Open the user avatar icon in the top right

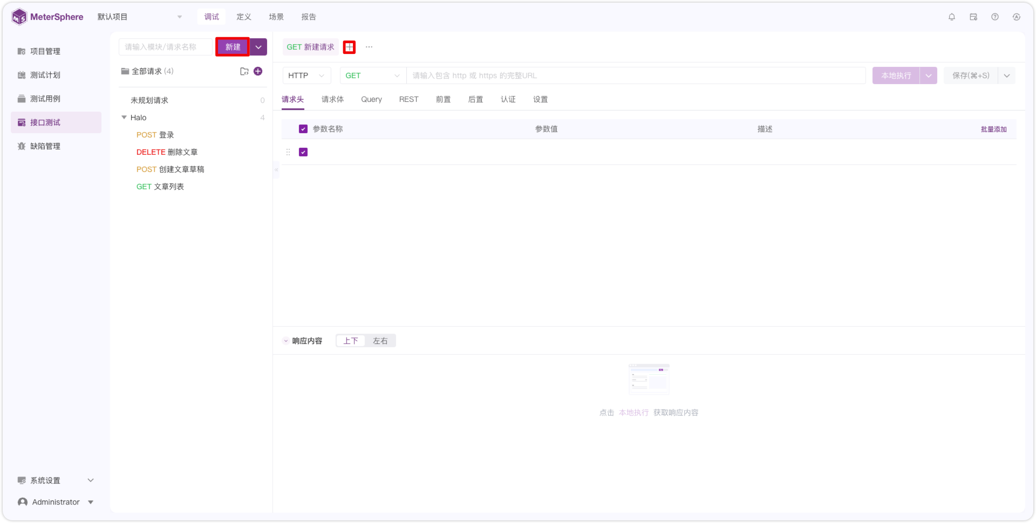pyautogui.click(x=1017, y=17)
